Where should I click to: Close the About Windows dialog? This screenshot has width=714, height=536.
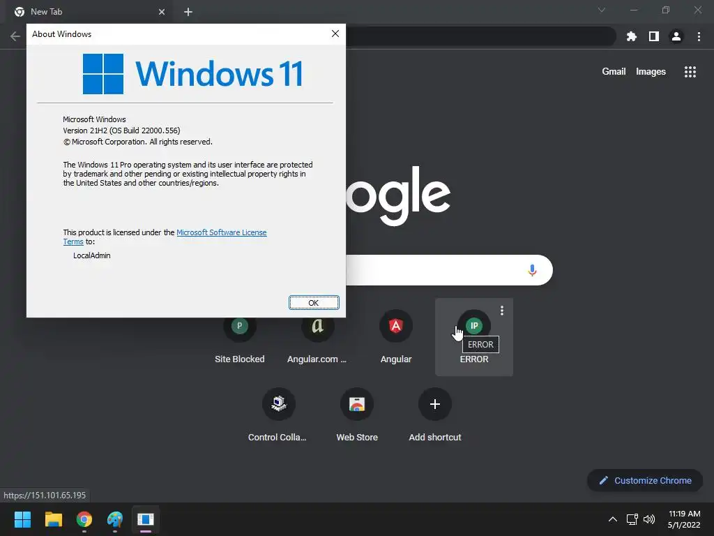coord(335,33)
